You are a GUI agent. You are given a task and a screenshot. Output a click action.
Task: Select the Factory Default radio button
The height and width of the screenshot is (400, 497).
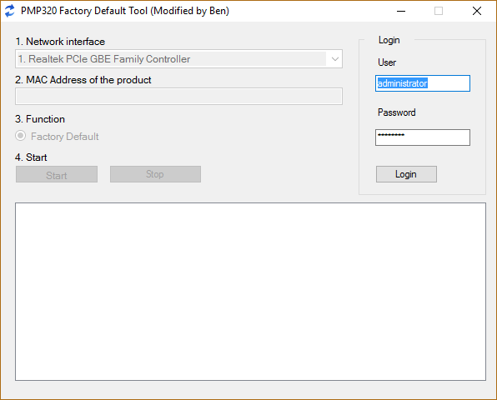pyautogui.click(x=21, y=136)
